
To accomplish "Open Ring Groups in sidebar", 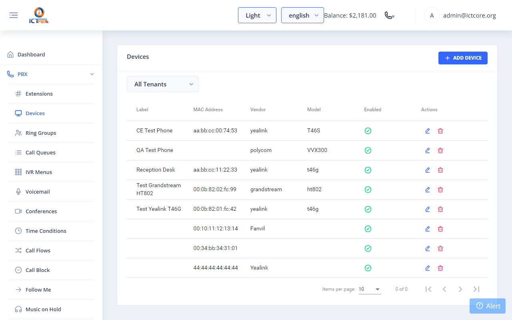I will coord(51,133).
